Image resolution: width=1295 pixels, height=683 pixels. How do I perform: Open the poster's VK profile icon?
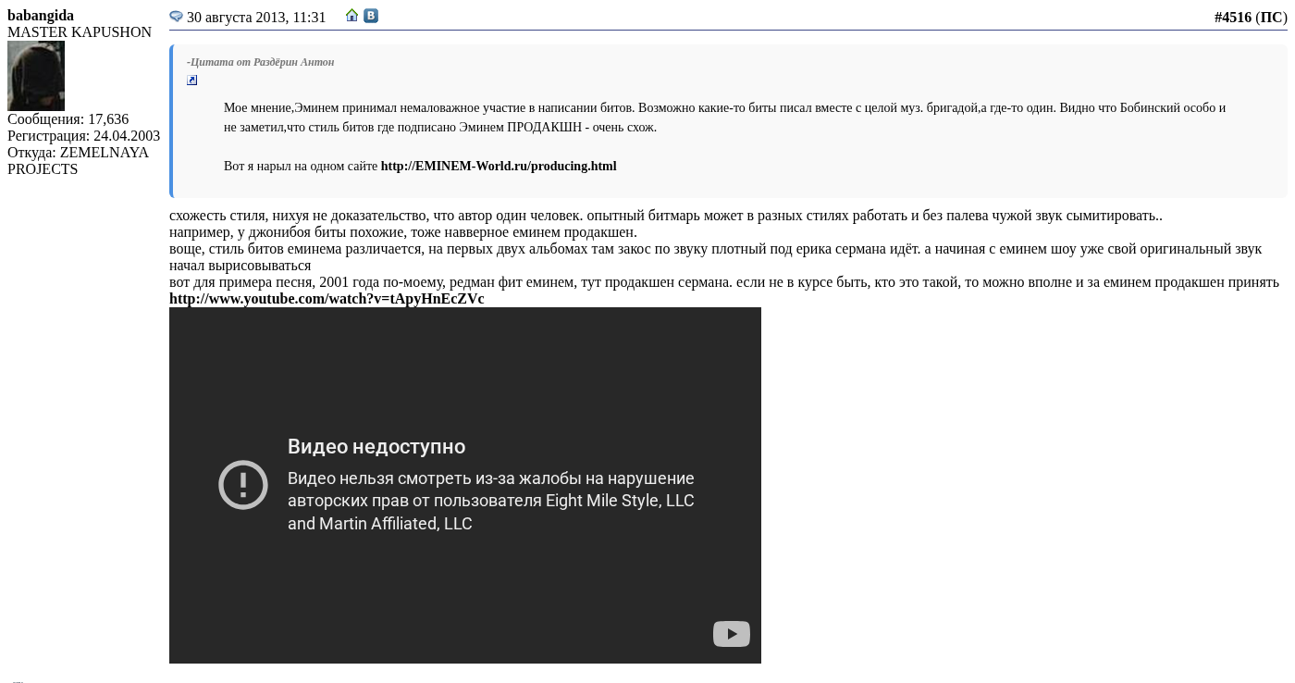pyautogui.click(x=371, y=16)
